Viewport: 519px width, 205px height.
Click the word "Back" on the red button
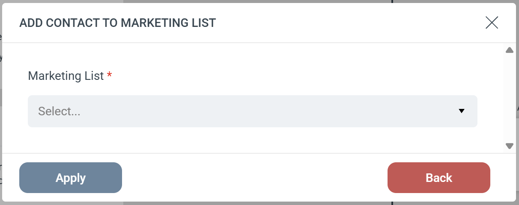pos(439,178)
